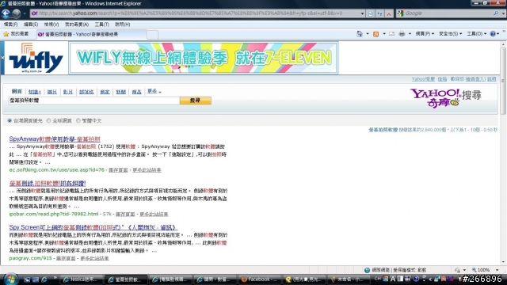Open cached page link for ipobar.com result
This screenshot has width=507, height=285.
click(125, 214)
